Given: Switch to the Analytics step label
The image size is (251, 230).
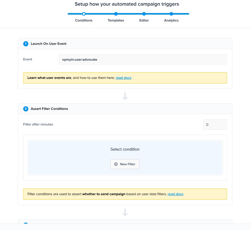Looking at the screenshot, I should click(x=171, y=20).
